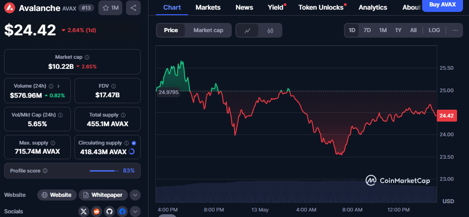Open the News tab
The width and height of the screenshot is (469, 217).
coord(244,7)
